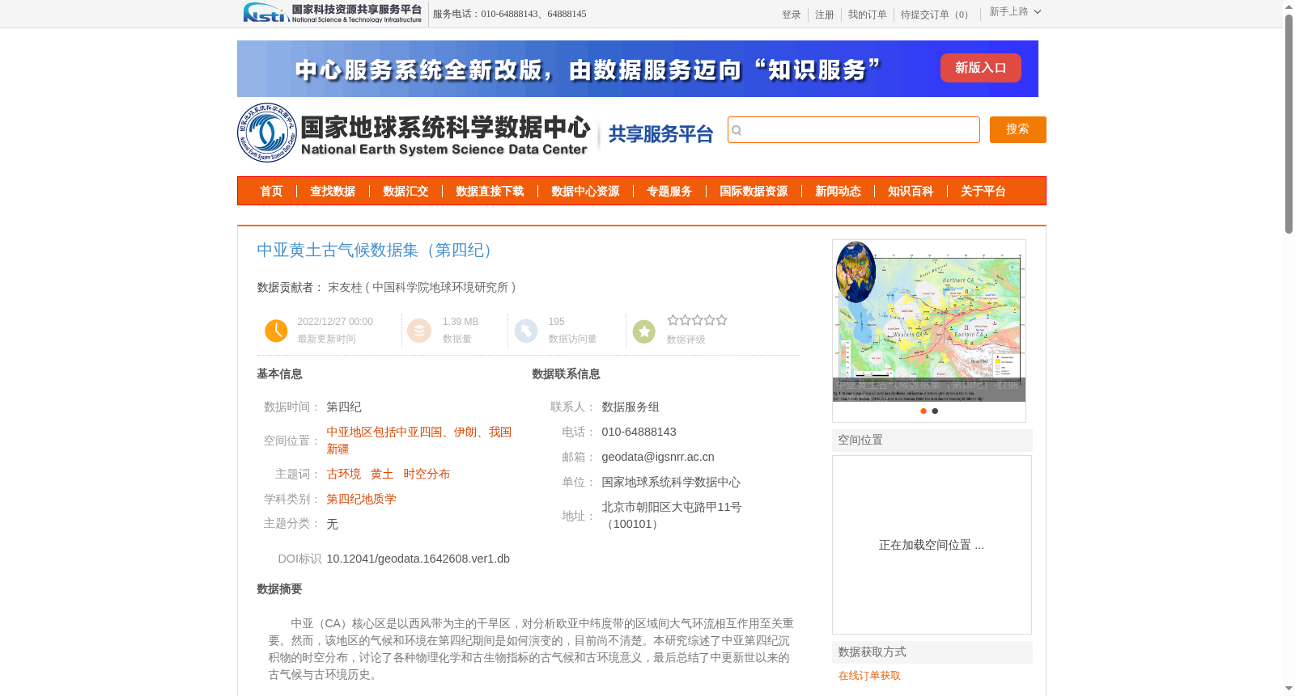Screen dimensions: 1295x696
Task: Click the NSTI logo in the top bar
Action: (x=332, y=13)
